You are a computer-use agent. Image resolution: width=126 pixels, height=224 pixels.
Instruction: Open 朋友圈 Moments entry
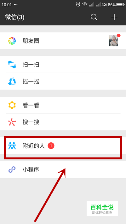pyautogui.click(x=63, y=41)
